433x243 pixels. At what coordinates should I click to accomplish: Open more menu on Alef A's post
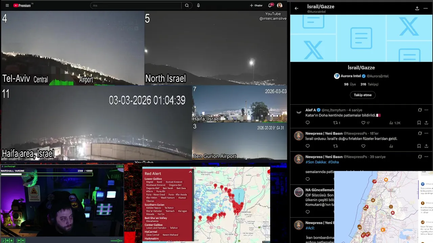tap(426, 110)
